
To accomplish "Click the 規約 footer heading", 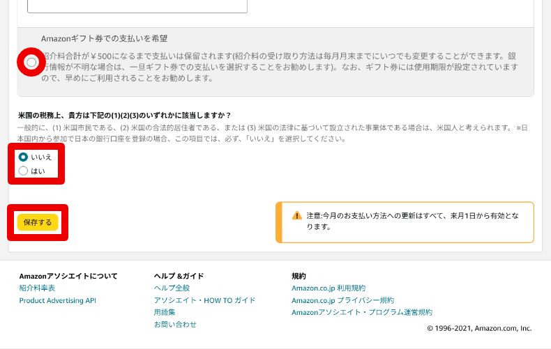I will (x=299, y=276).
